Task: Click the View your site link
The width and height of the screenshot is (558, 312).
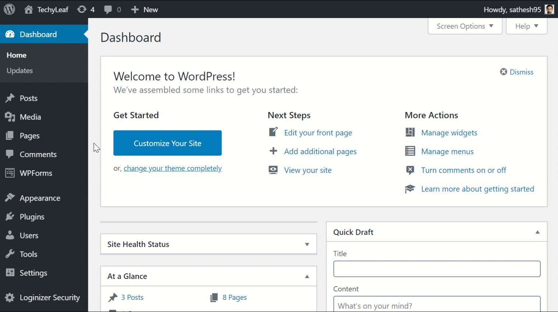Action: (308, 170)
